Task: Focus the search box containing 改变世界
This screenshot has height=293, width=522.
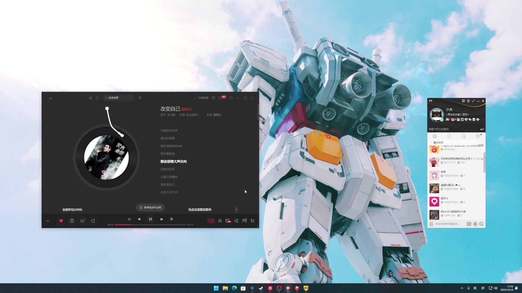Action: [x=119, y=98]
